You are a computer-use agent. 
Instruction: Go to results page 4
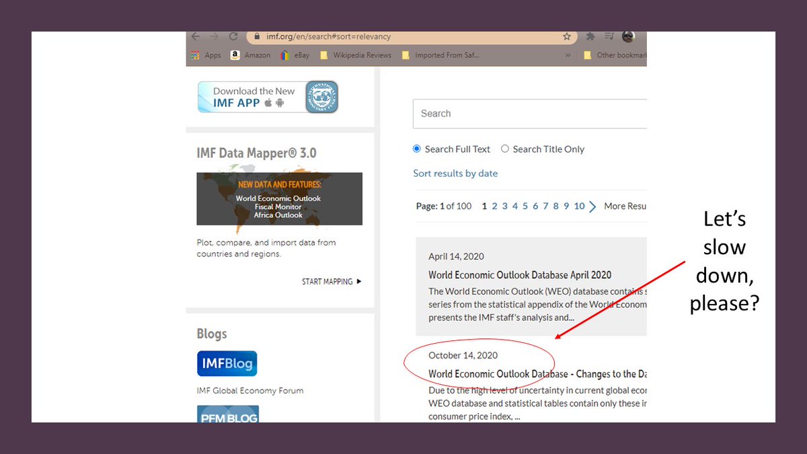pyautogui.click(x=515, y=206)
